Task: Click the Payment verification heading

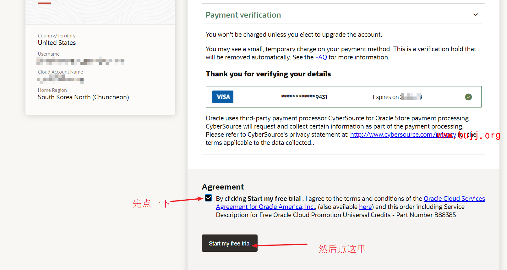Action: (x=243, y=15)
